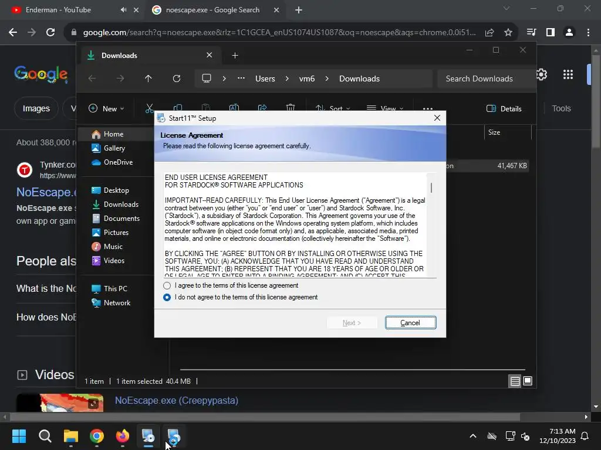601x450 pixels.
Task: Open the Sort dropdown
Action: coord(332,108)
